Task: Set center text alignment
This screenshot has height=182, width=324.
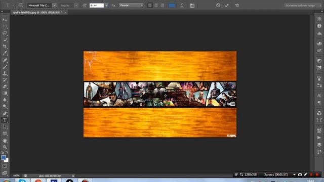Action: point(156,6)
